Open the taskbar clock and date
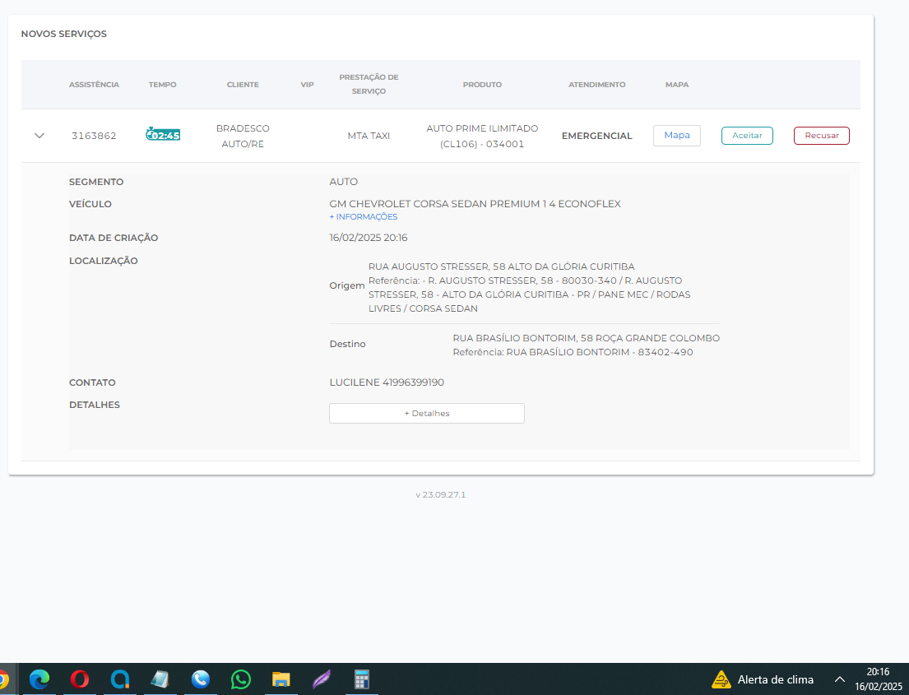 tap(878, 679)
